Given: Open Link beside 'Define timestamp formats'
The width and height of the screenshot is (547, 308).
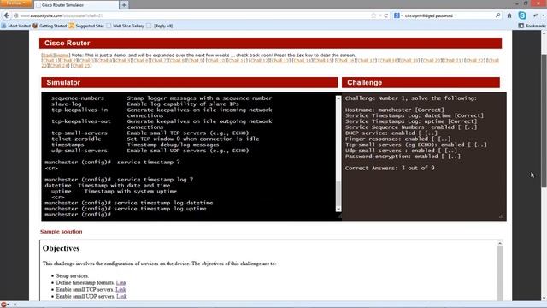Looking at the screenshot, I should point(121,283).
